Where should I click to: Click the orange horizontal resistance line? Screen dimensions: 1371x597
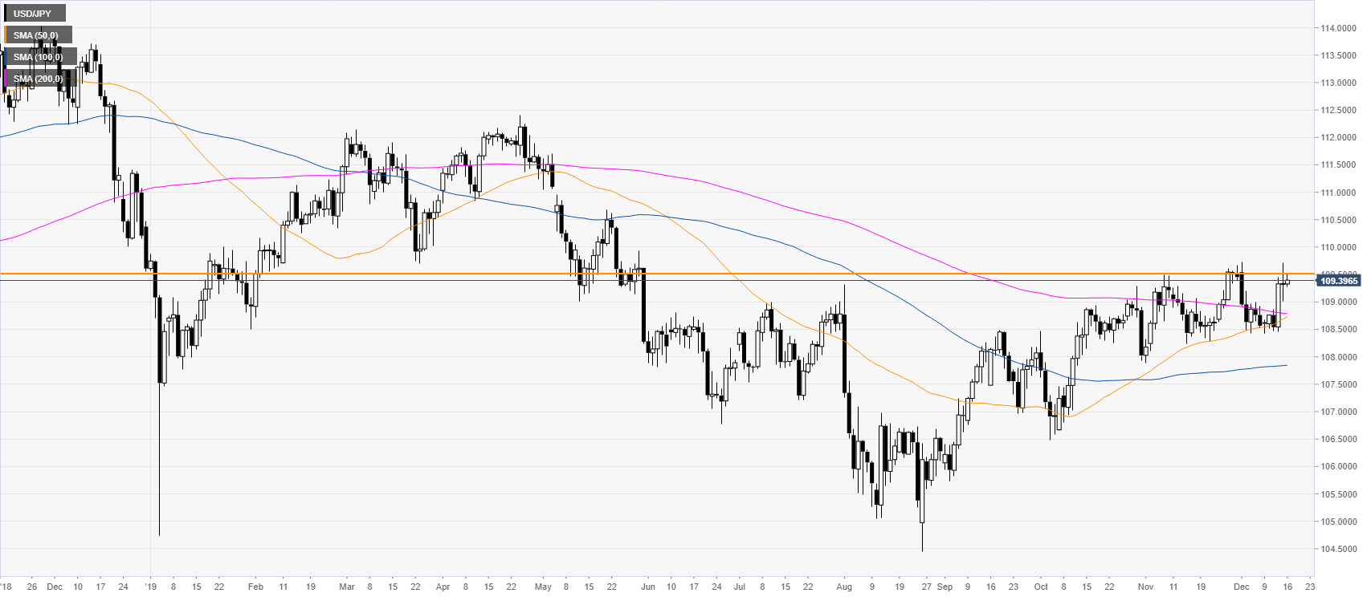tap(657, 274)
